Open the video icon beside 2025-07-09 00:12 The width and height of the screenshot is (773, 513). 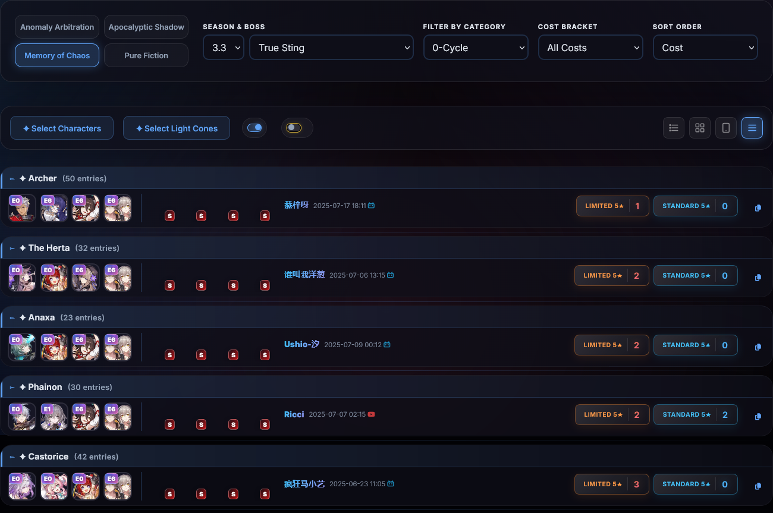(x=387, y=345)
